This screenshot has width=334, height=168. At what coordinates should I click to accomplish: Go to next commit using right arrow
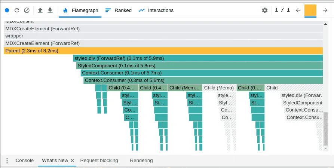tap(325, 10)
